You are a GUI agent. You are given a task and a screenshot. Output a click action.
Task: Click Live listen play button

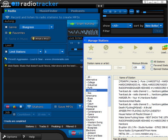click(x=79, y=43)
